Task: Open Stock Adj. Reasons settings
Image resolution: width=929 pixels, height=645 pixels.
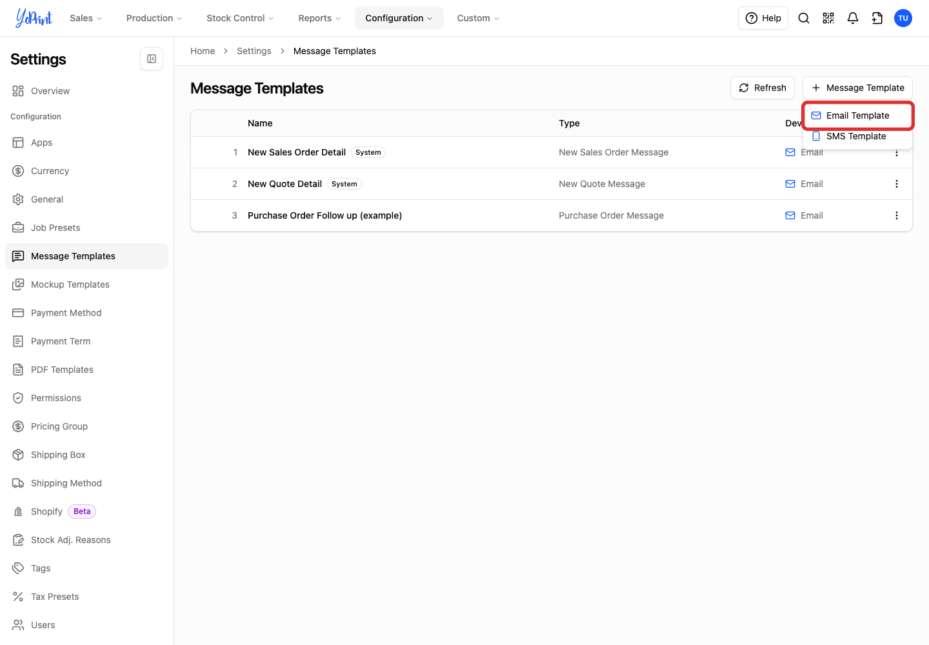Action: coord(86,540)
